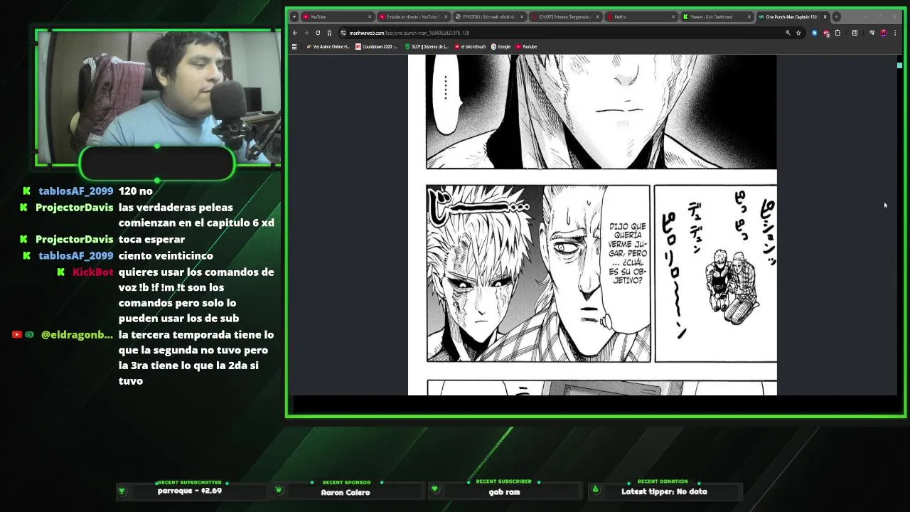
Task: Click the KickBot username in chat
Action: 93,272
